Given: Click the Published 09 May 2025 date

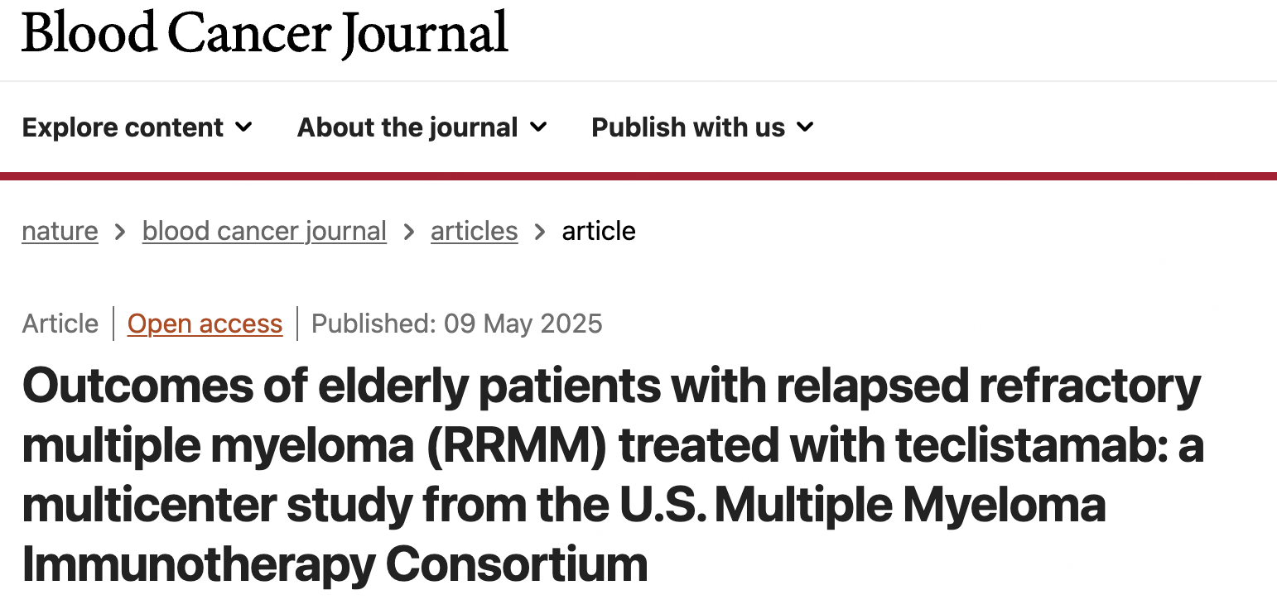Looking at the screenshot, I should (x=457, y=324).
